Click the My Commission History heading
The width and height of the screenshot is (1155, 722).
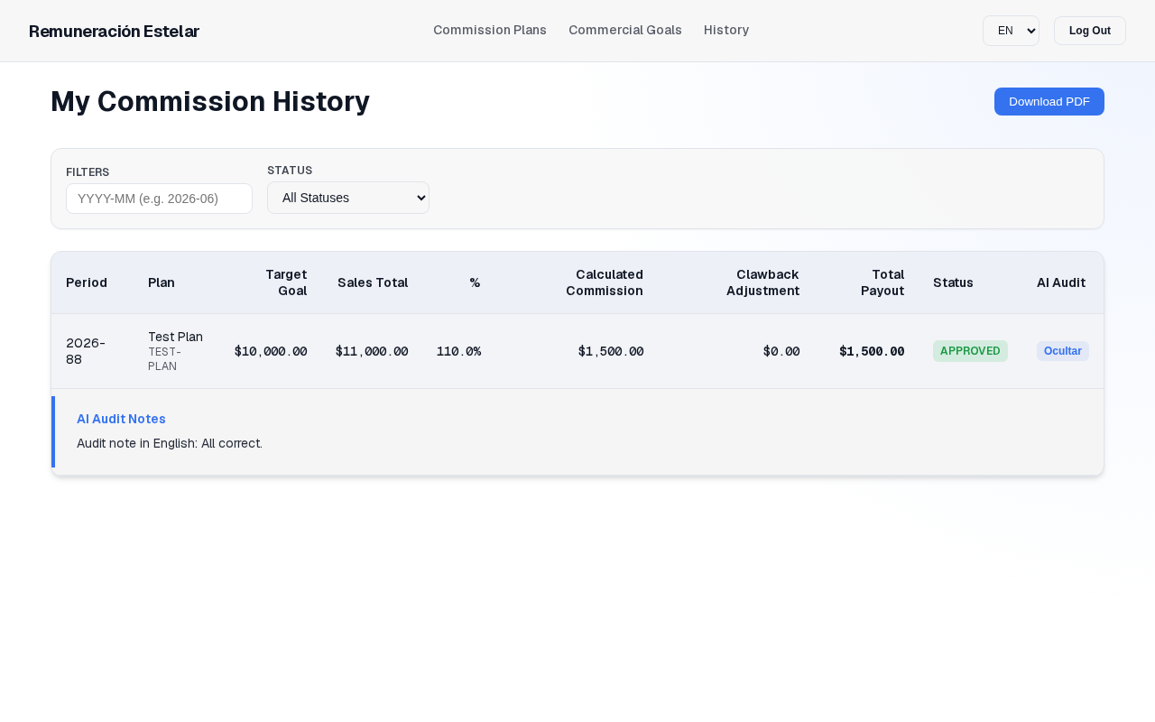click(210, 101)
